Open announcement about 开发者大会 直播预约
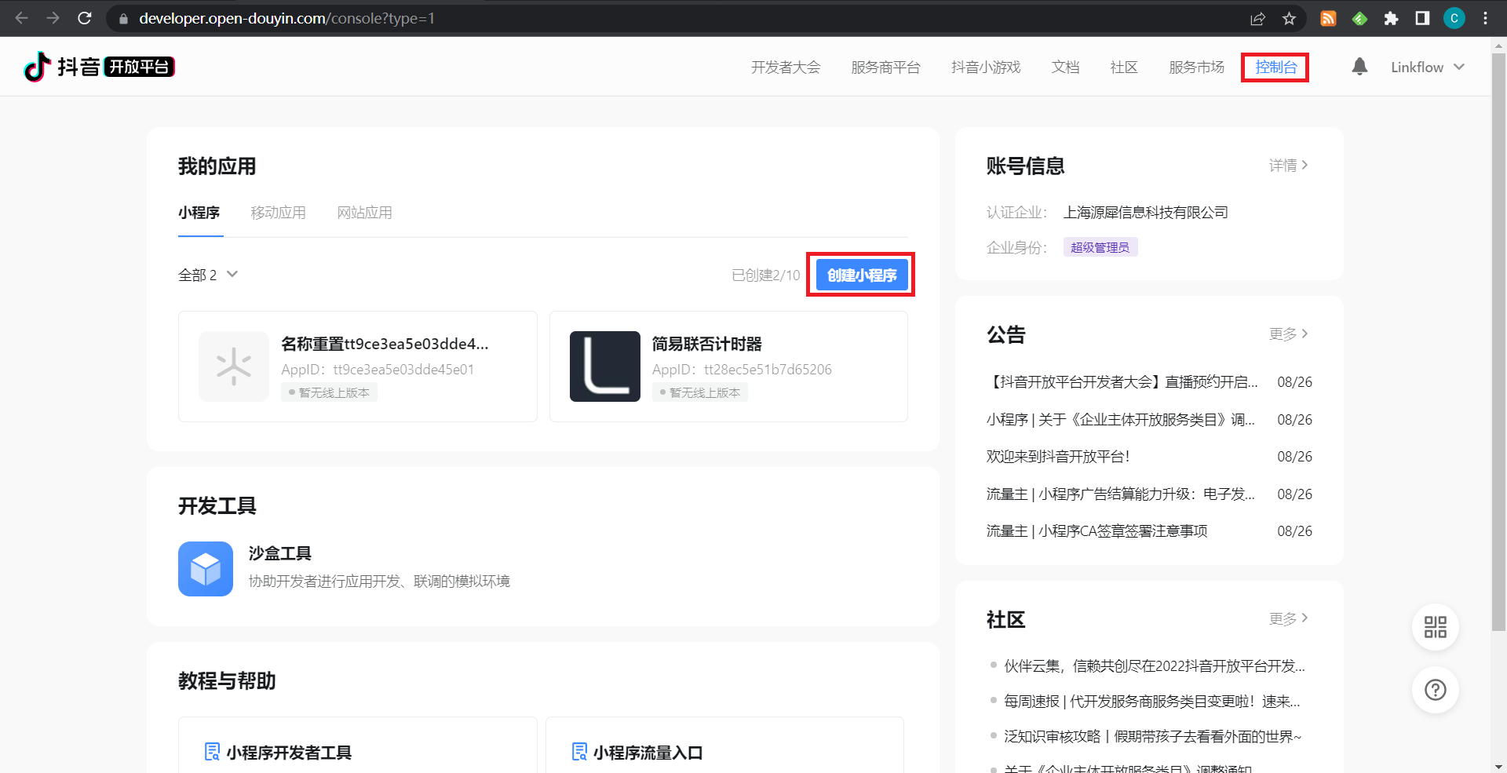The width and height of the screenshot is (1507, 773). click(1122, 382)
